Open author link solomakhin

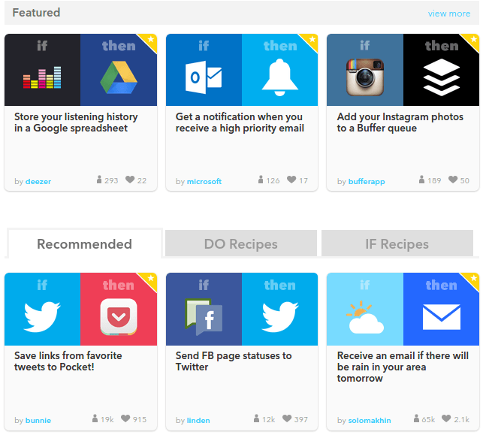[x=370, y=421]
